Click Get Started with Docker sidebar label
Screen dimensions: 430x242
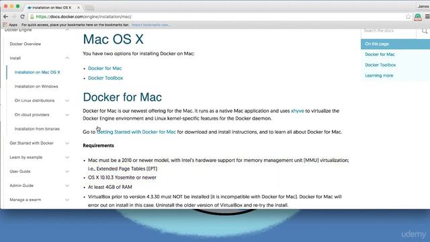pyautogui.click(x=32, y=143)
